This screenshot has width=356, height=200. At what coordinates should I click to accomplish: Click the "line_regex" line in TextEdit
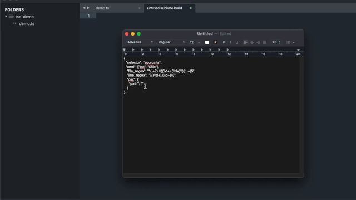151,76
